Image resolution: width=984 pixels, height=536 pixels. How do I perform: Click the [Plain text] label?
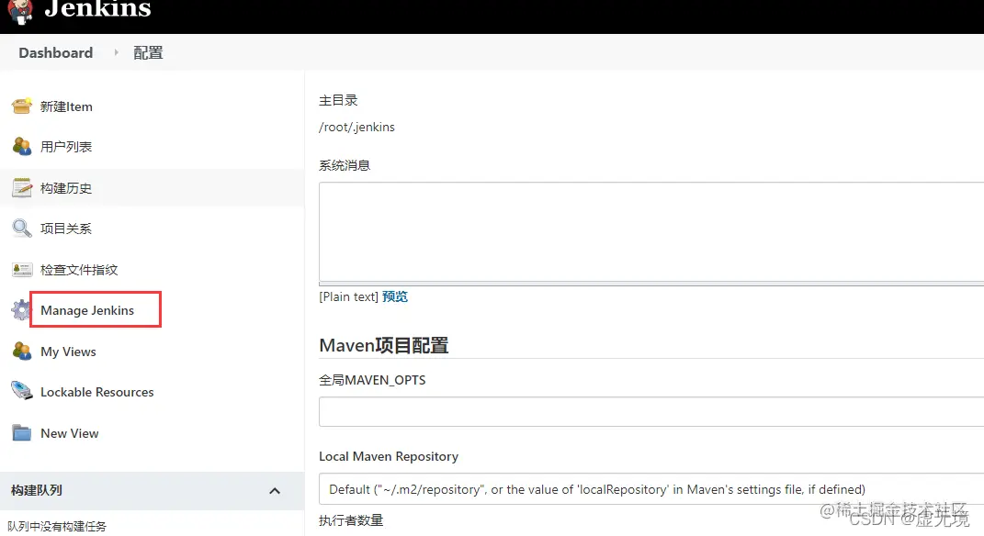click(348, 296)
